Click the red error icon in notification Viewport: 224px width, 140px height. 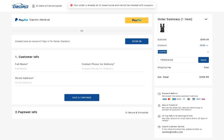coord(71,5)
